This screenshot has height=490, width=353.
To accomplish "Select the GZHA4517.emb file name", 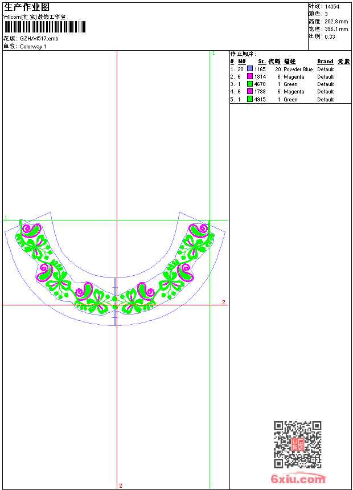I will [x=39, y=38].
